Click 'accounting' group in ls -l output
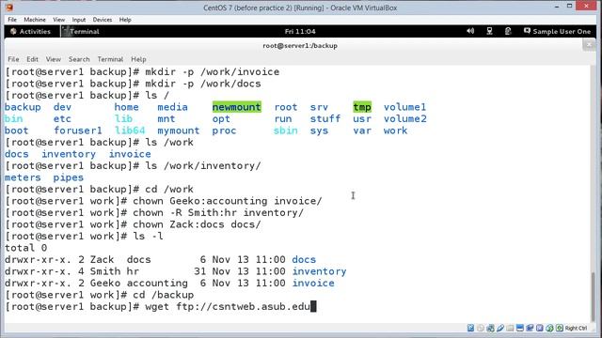The width and height of the screenshot is (602, 338). pyautogui.click(x=157, y=284)
